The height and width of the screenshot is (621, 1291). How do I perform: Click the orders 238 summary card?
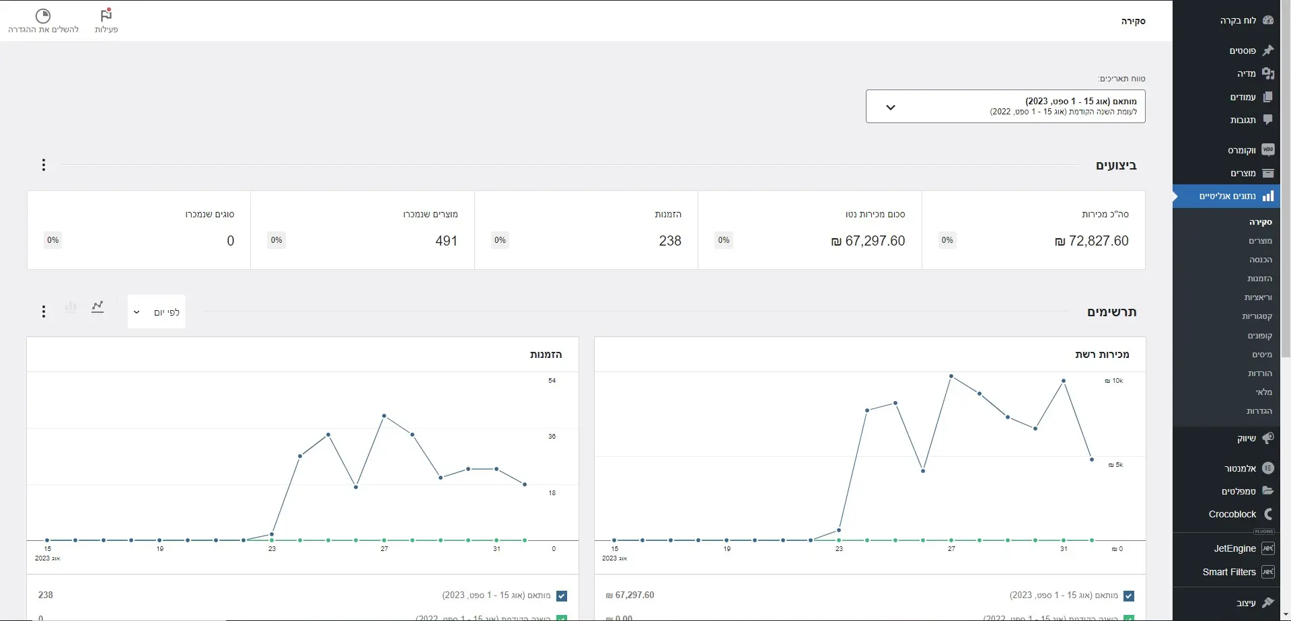[x=586, y=230]
